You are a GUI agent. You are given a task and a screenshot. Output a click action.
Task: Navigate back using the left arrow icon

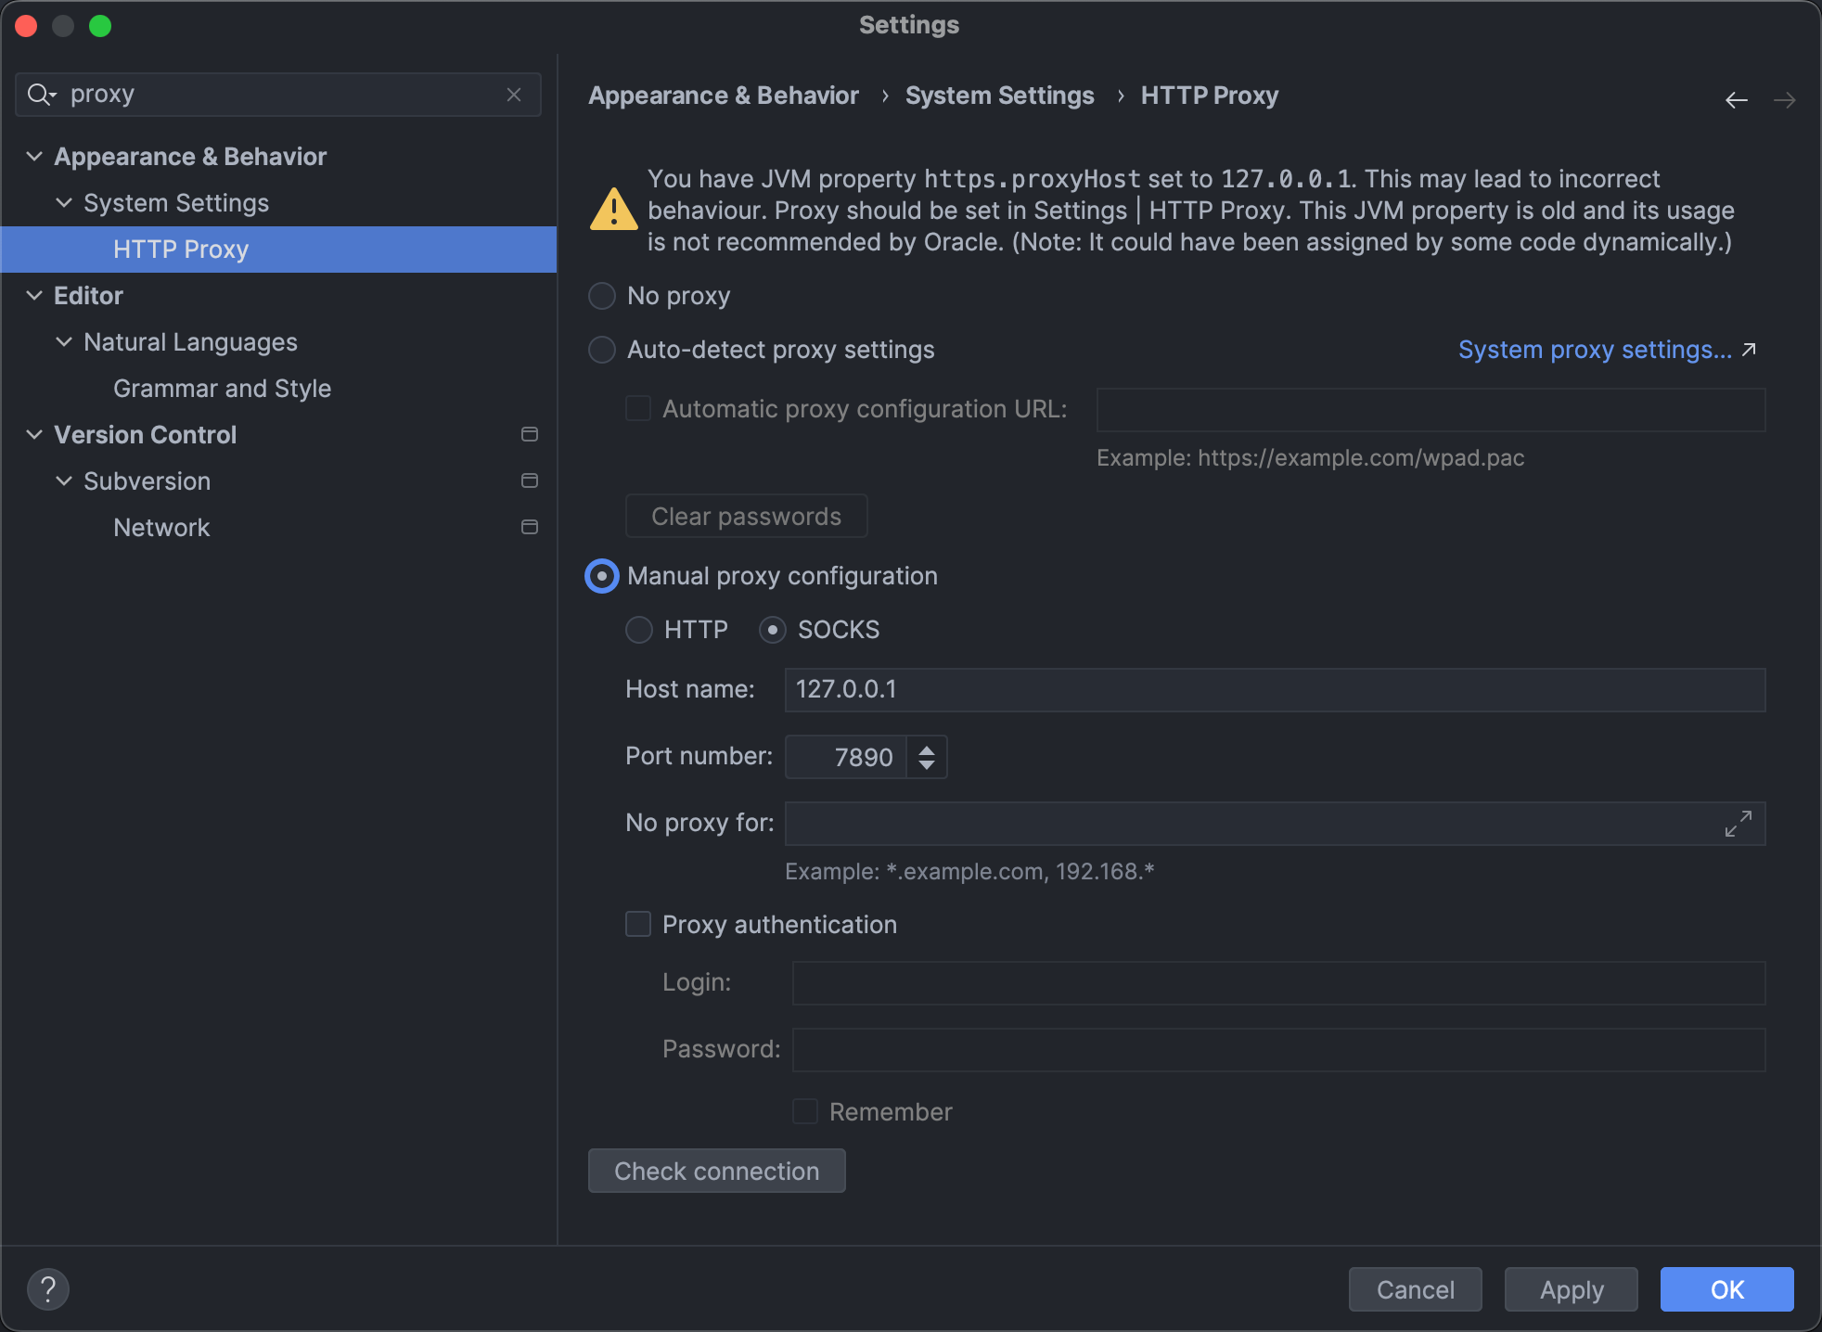tap(1736, 99)
